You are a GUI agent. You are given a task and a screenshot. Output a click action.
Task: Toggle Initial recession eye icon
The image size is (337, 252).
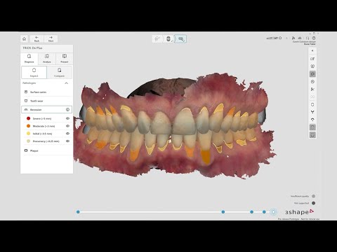point(67,134)
